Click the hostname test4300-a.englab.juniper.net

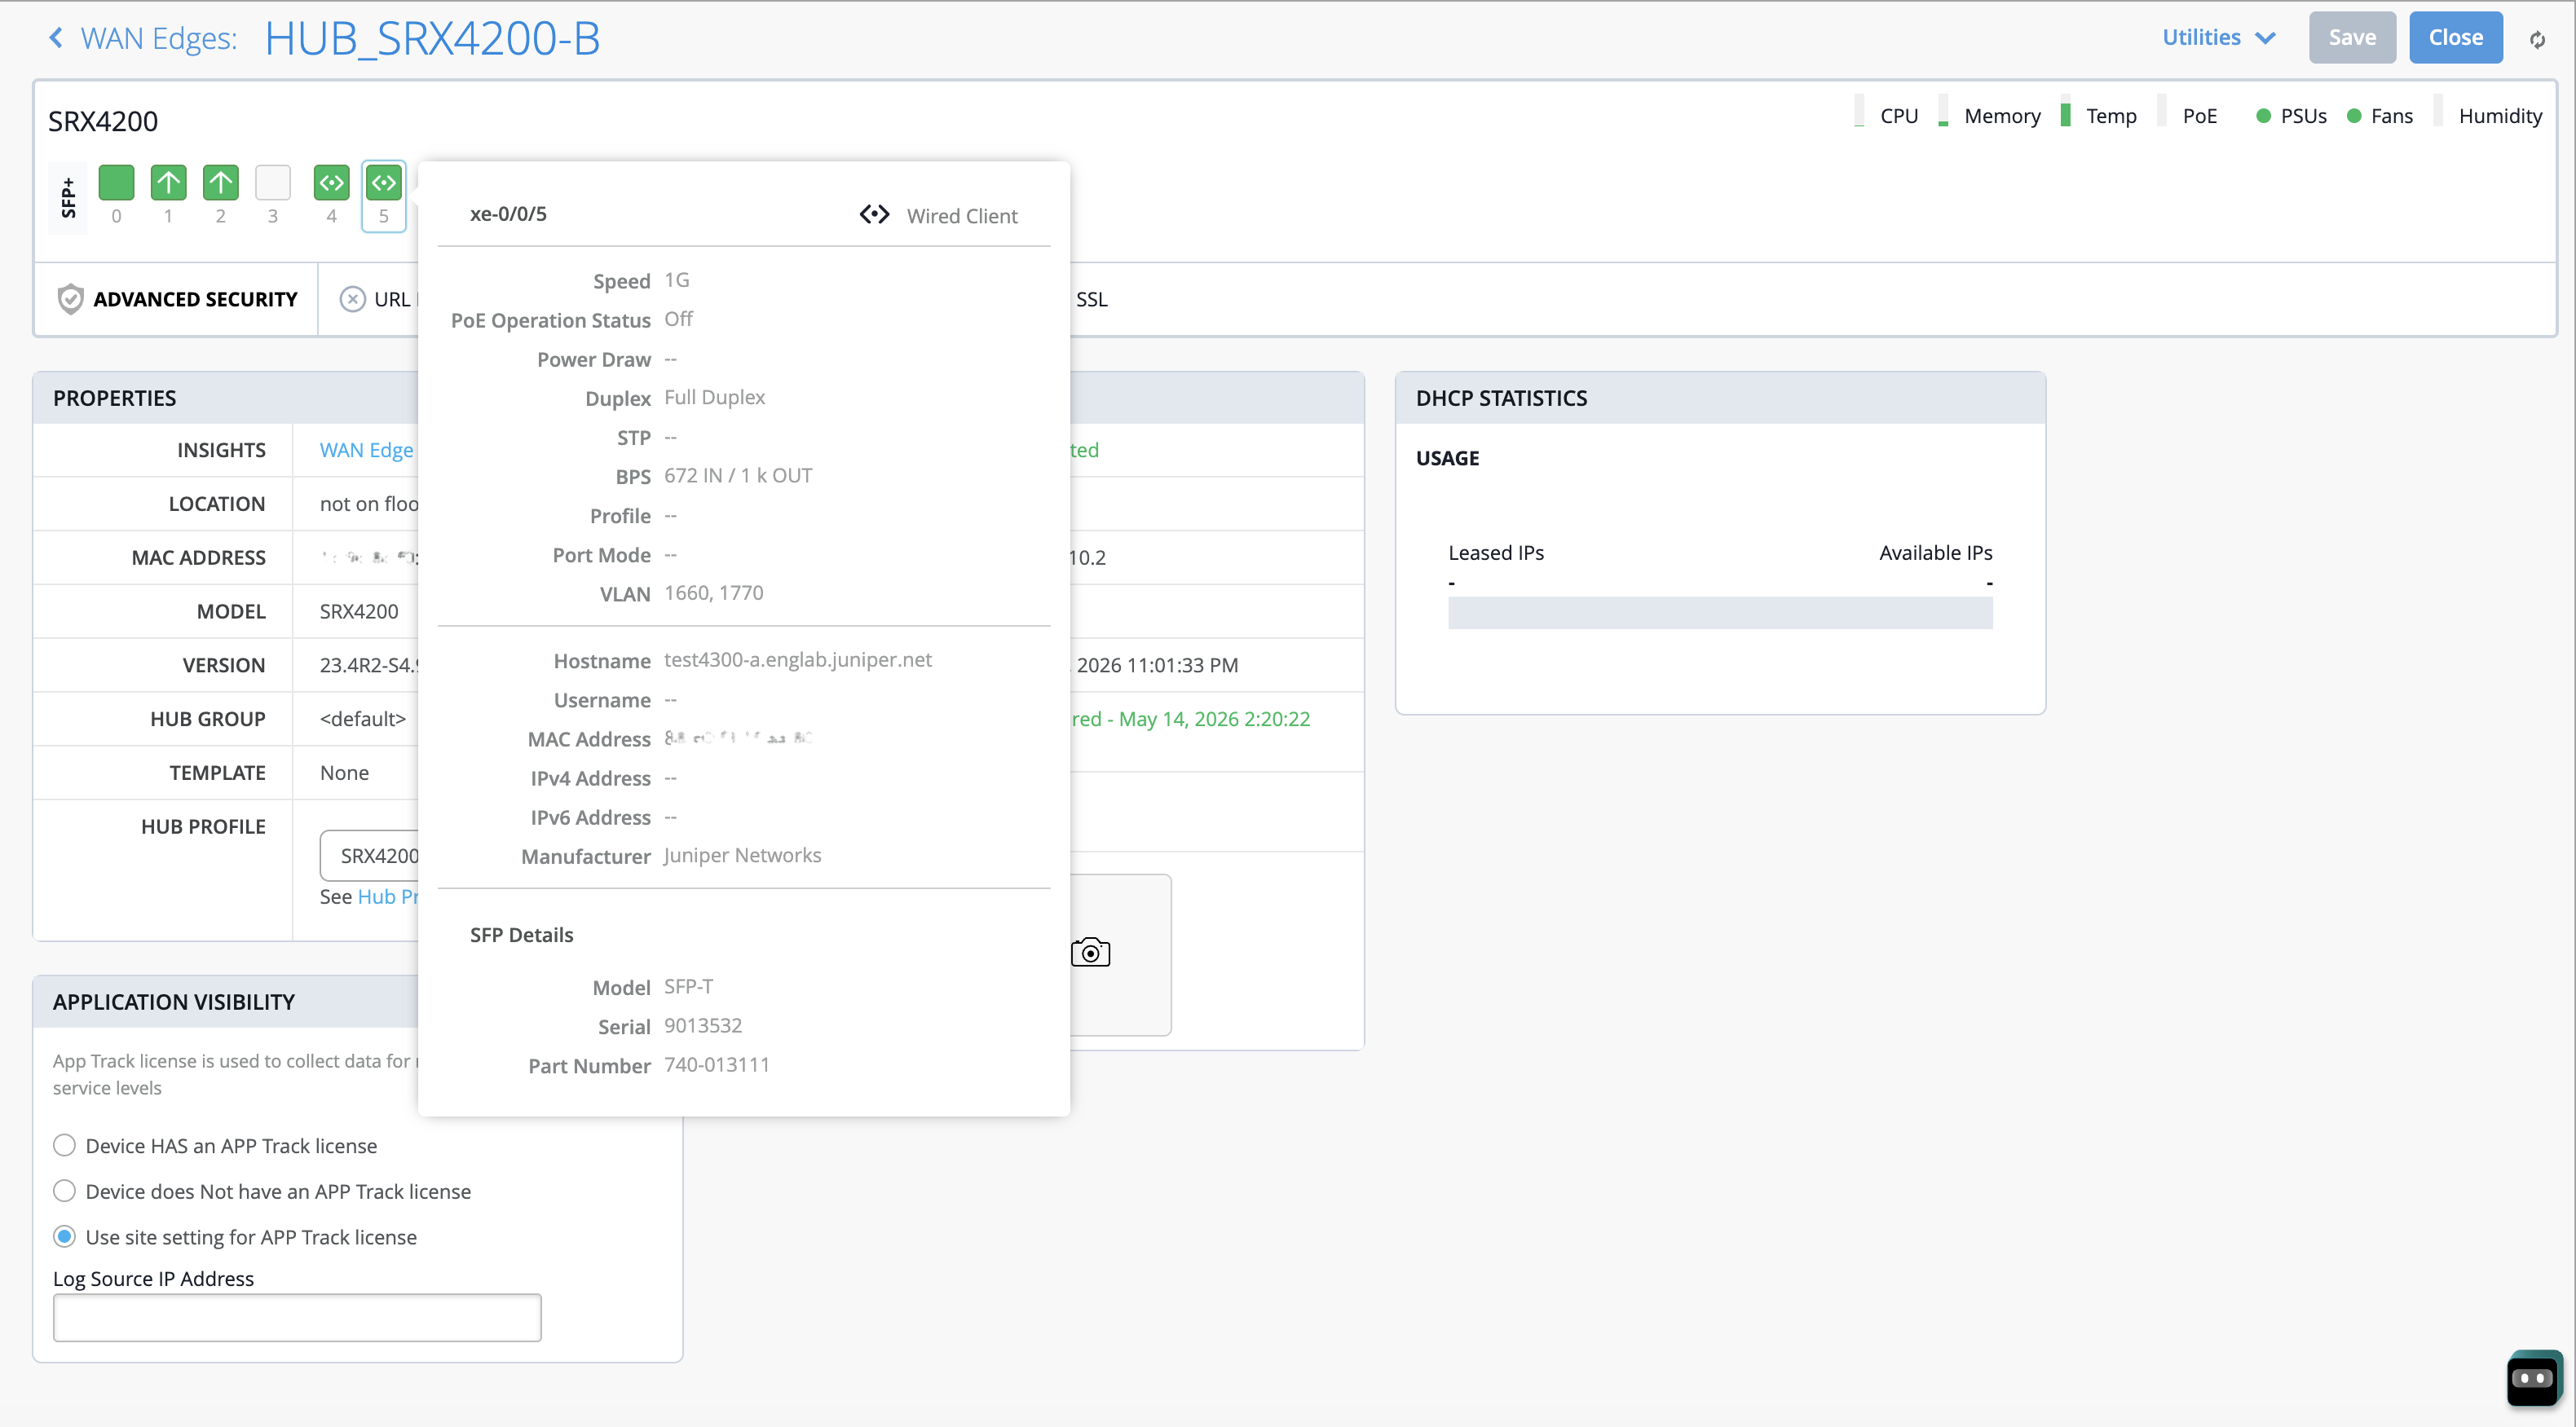(798, 660)
